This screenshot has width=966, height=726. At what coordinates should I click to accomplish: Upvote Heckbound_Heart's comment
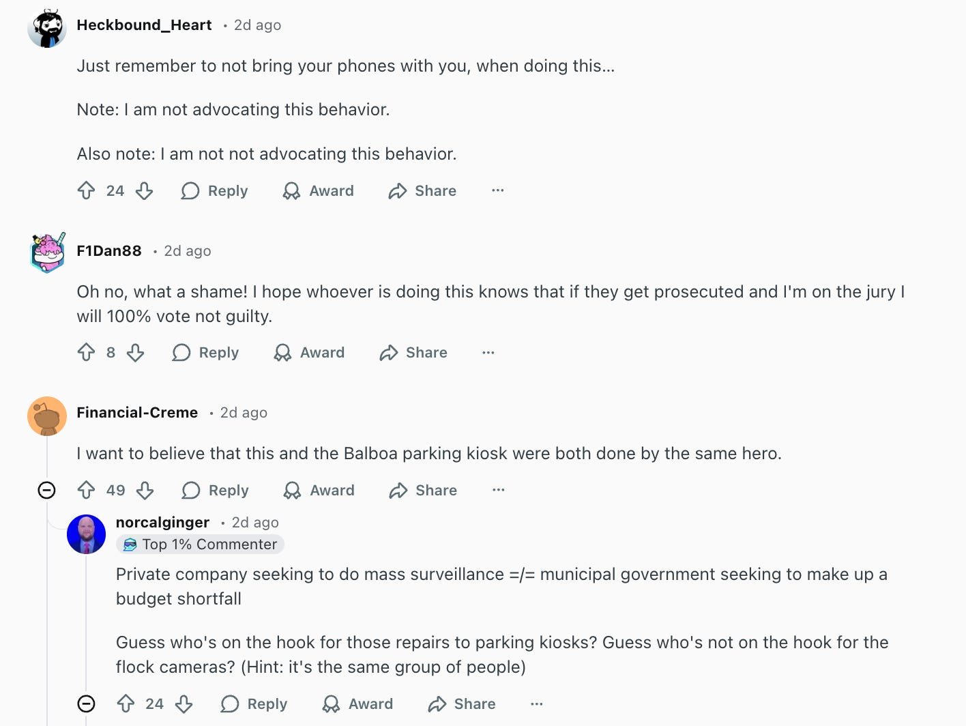tap(86, 190)
